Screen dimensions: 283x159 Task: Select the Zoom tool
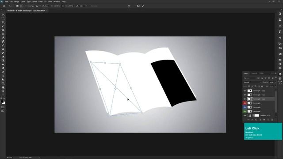pyautogui.click(x=3, y=91)
